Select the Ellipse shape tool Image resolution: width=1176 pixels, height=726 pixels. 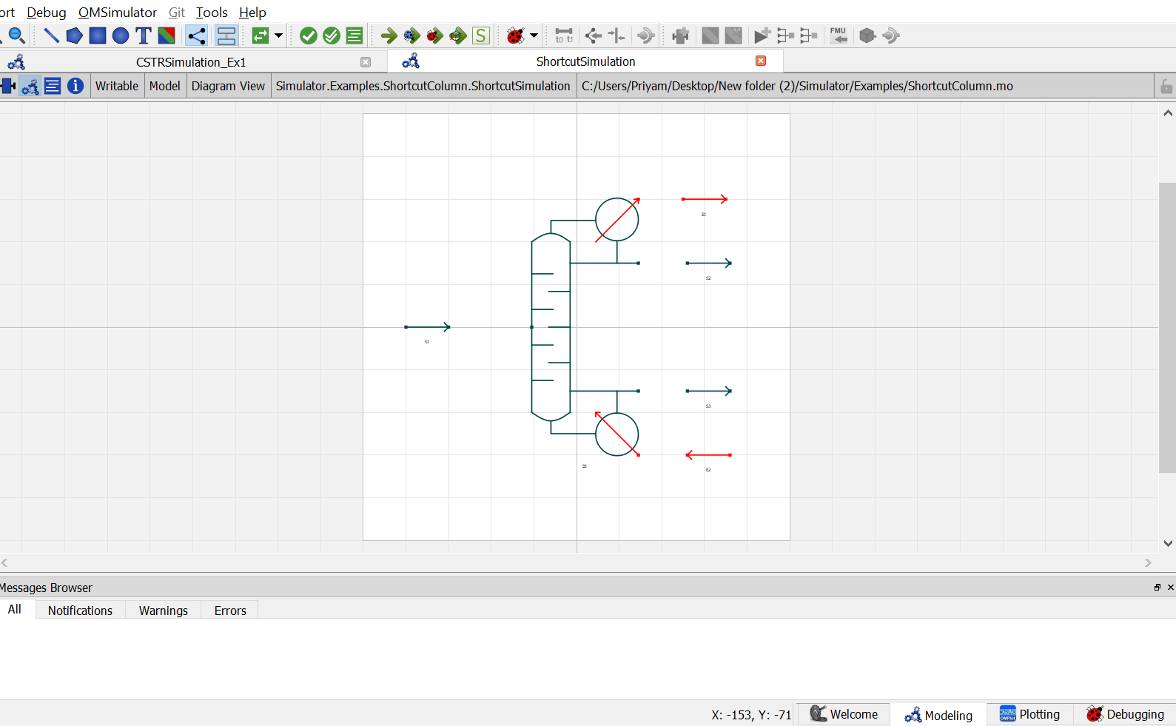120,35
